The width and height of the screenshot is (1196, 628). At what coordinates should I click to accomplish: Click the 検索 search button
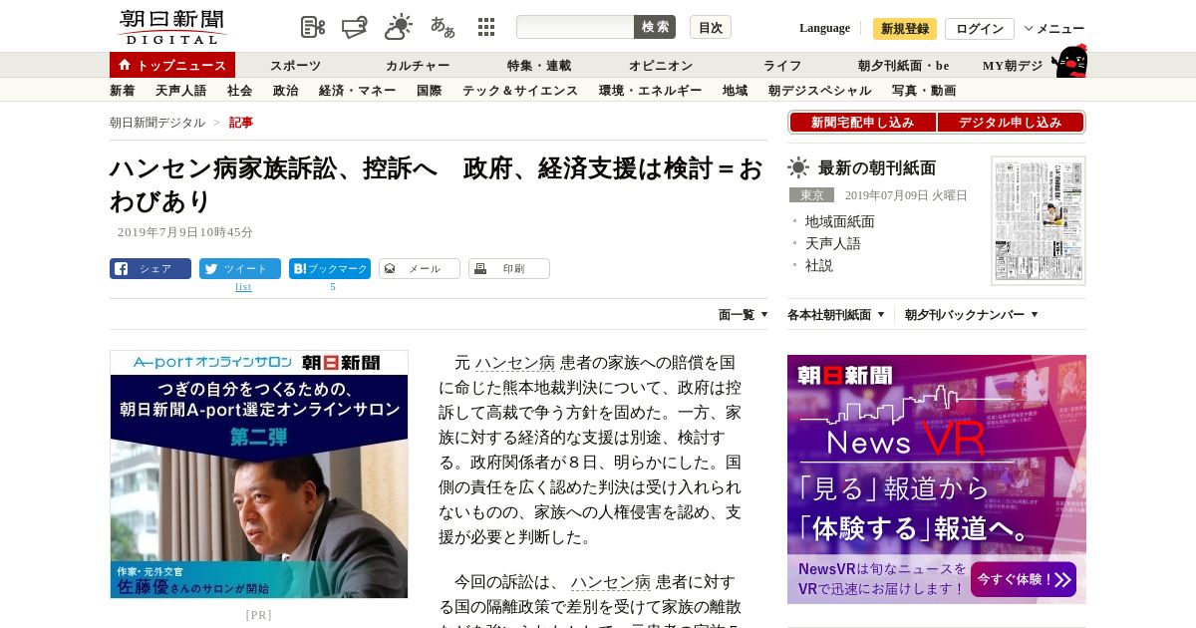655,27
